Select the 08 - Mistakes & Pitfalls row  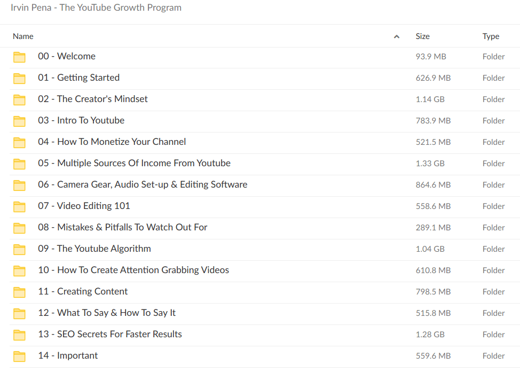tap(122, 227)
